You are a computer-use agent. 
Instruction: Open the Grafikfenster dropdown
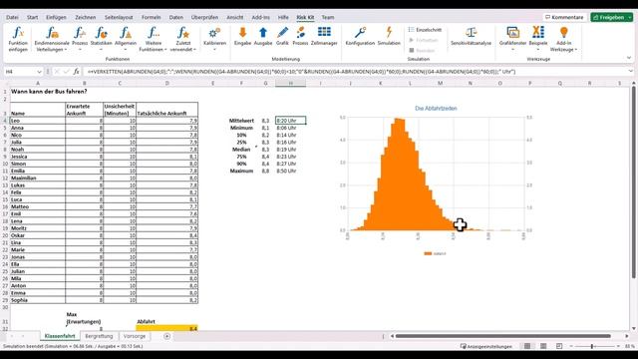tap(512, 39)
